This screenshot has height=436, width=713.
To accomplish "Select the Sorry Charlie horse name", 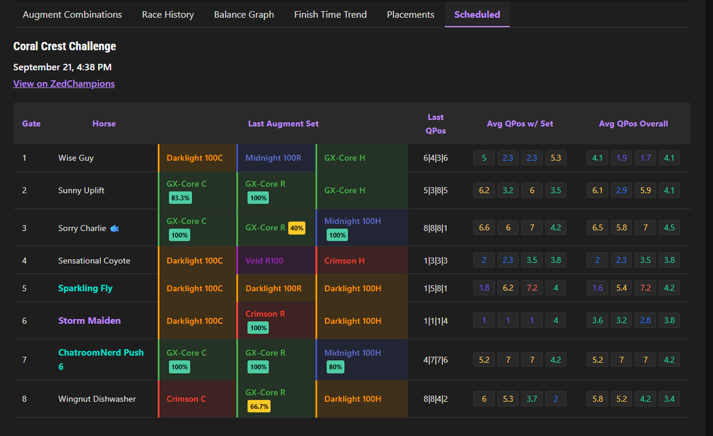I will click(x=83, y=228).
